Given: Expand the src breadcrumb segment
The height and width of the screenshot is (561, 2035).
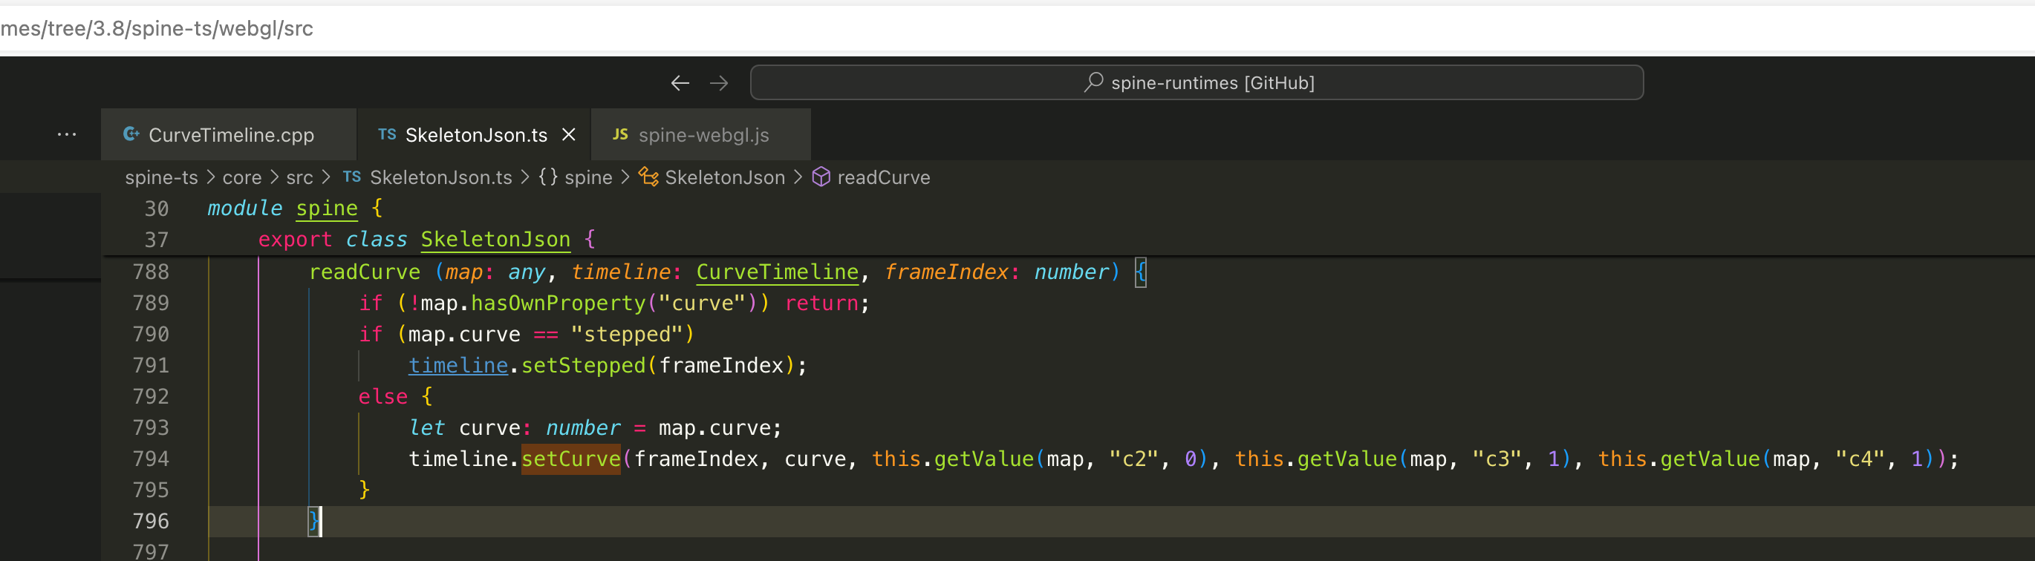Looking at the screenshot, I should pyautogui.click(x=299, y=177).
